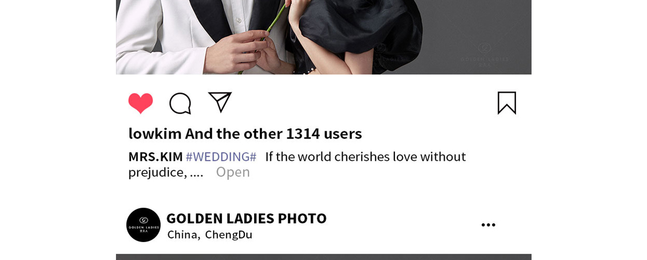This screenshot has height=260, width=647.
Task: View the China, ChengDu location tag
Action: click(210, 235)
